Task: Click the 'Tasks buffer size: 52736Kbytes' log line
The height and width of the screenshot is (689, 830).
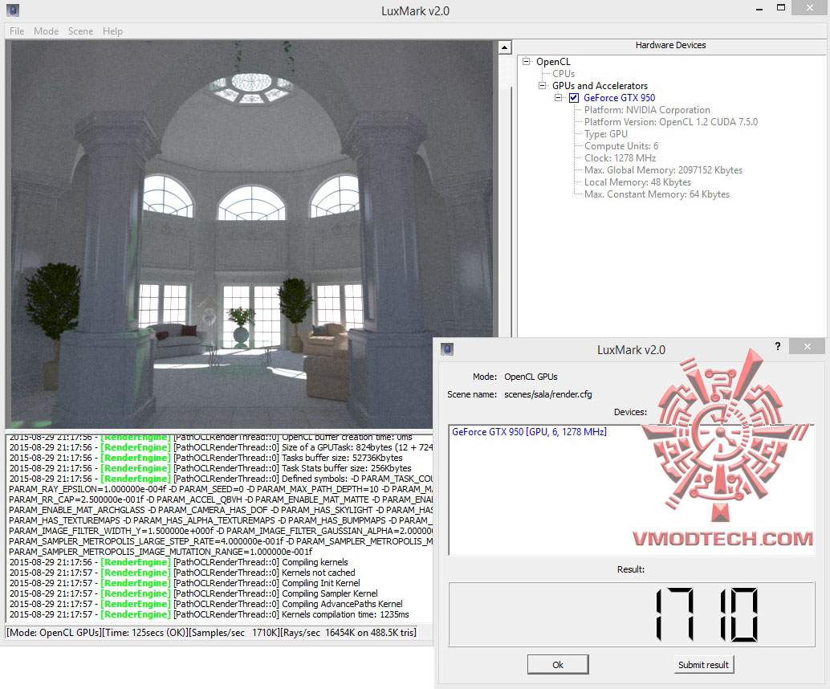Action: pos(206,458)
